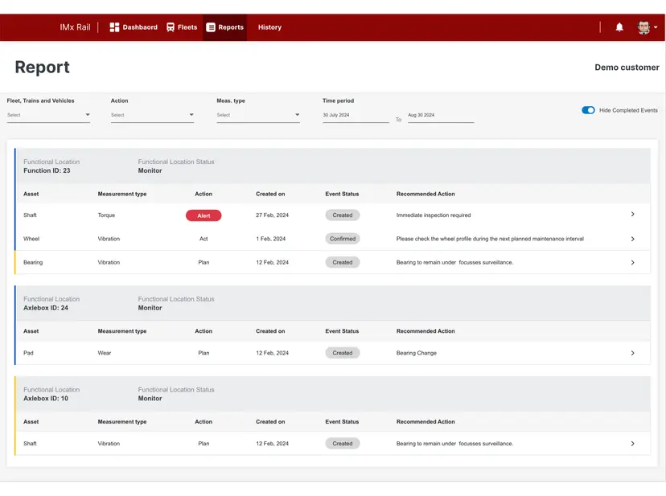Open the Meas. type dropdown

tap(259, 114)
